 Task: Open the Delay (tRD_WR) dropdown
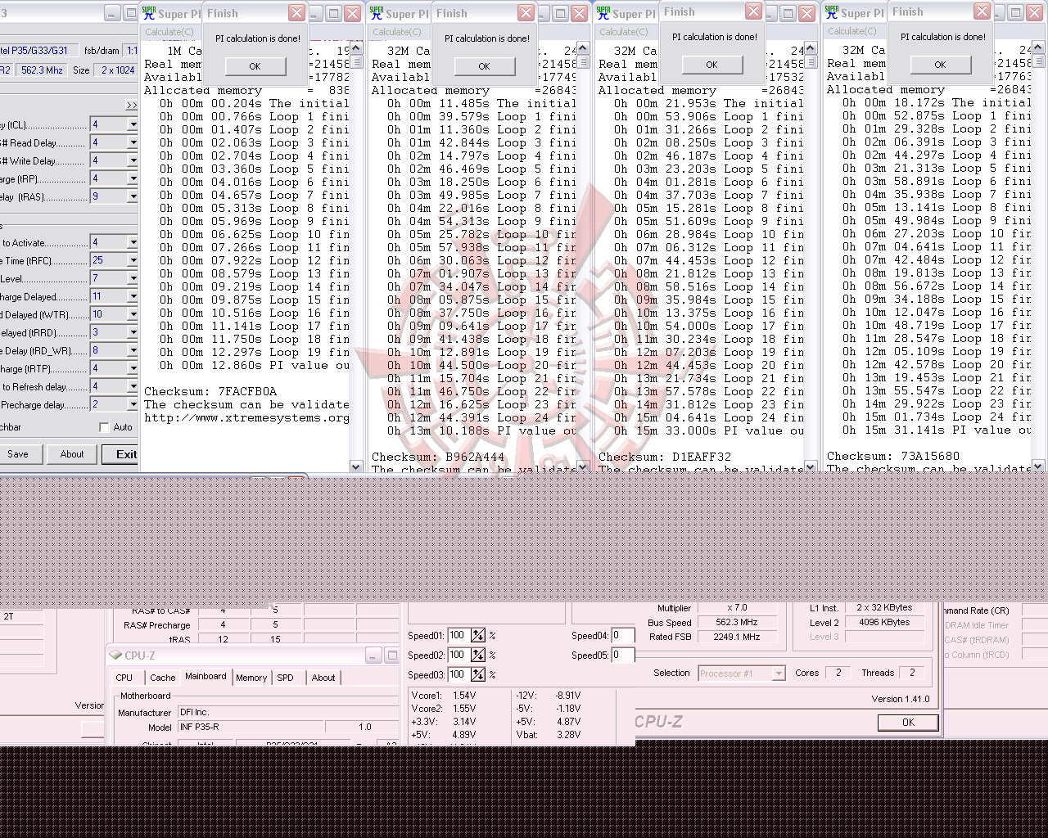point(133,350)
